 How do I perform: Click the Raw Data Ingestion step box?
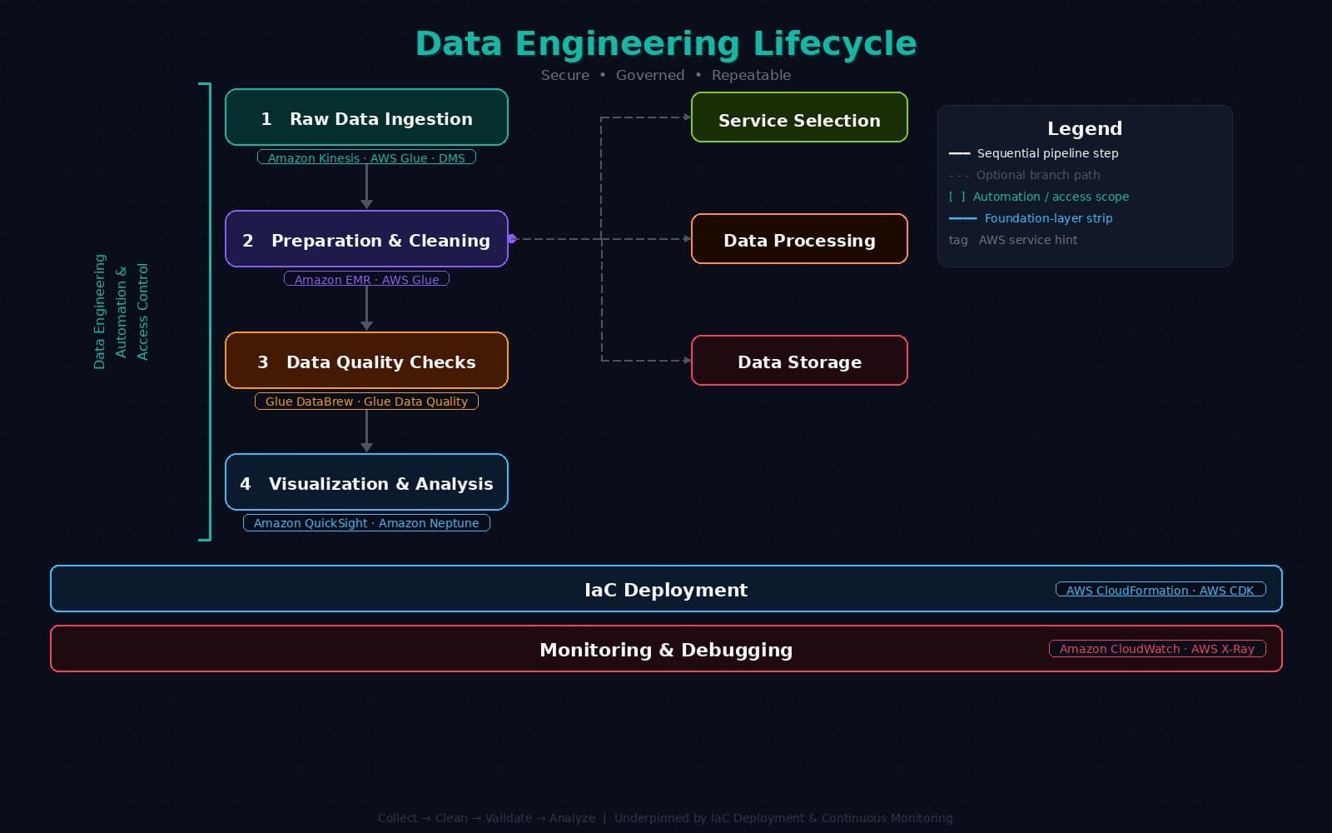click(366, 117)
